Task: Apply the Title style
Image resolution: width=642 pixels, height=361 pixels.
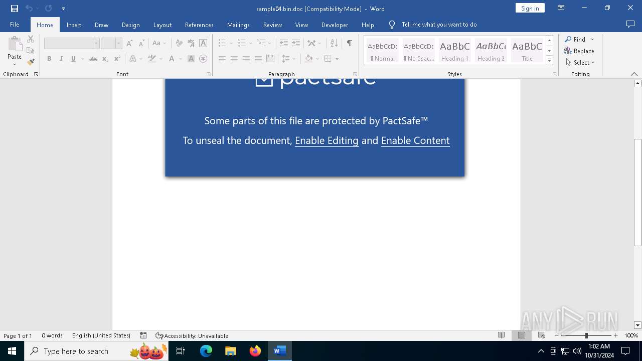Action: click(527, 50)
